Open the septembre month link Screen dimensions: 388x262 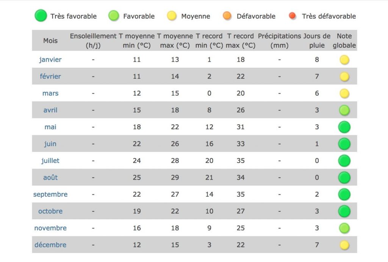click(x=50, y=194)
